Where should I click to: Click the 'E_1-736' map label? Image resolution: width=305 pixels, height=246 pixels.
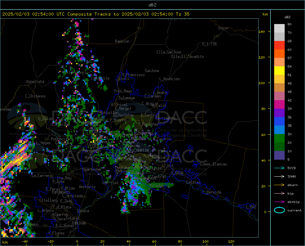point(209,44)
